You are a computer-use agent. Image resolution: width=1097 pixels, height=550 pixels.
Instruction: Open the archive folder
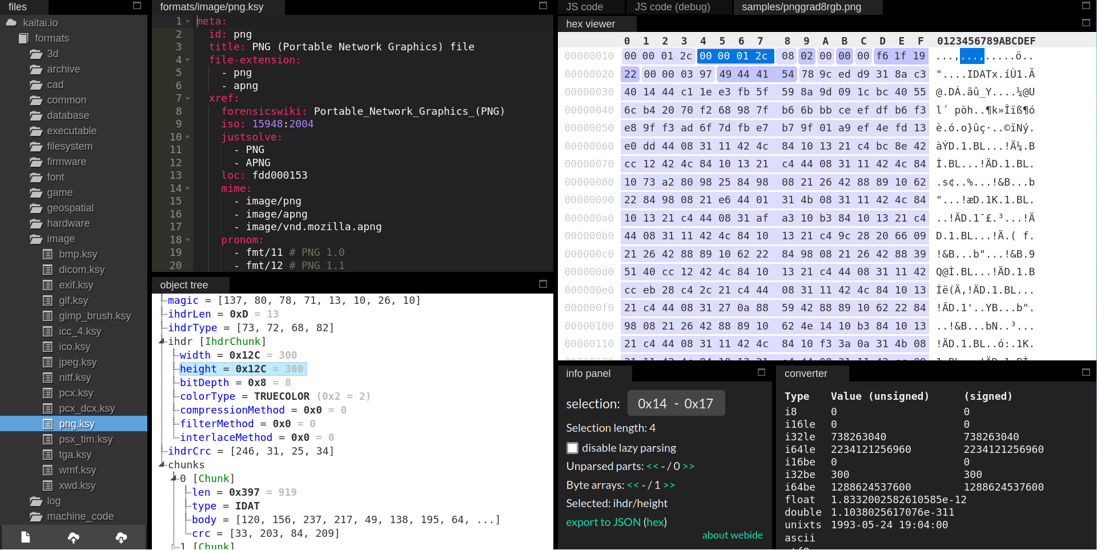point(63,69)
